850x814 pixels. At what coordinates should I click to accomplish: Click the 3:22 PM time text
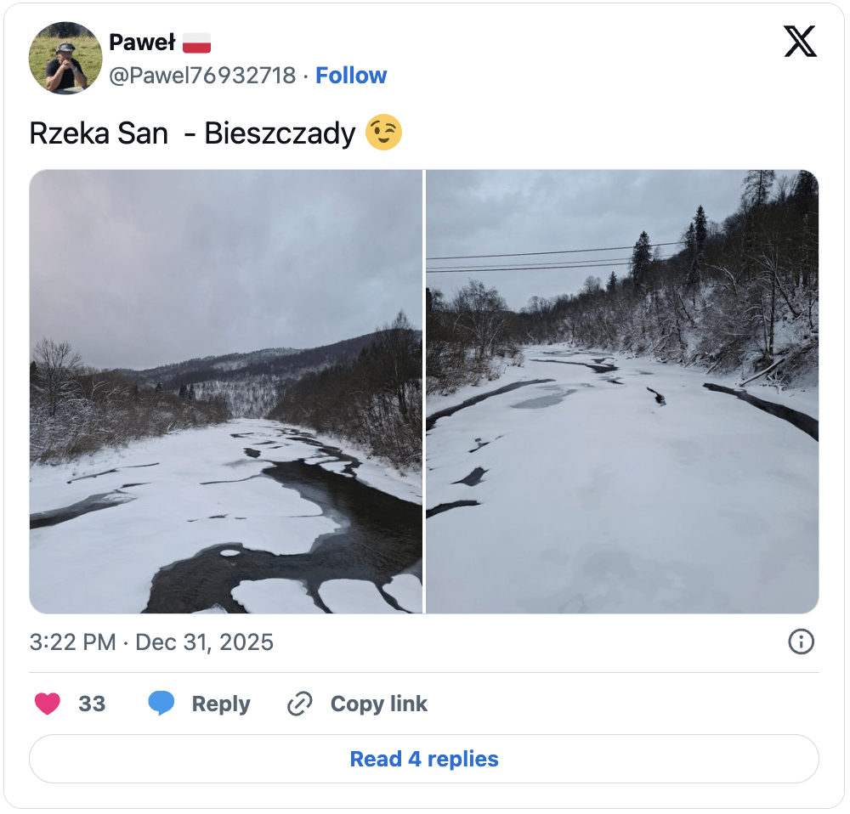[x=72, y=642]
